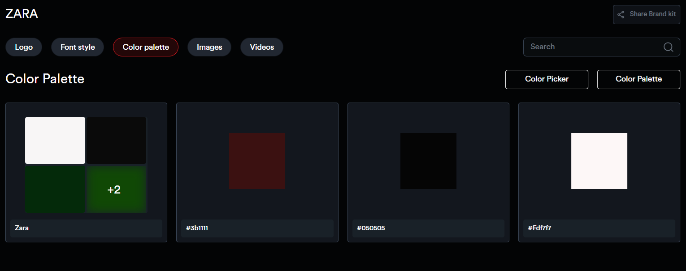Open the Videos tab

262,47
